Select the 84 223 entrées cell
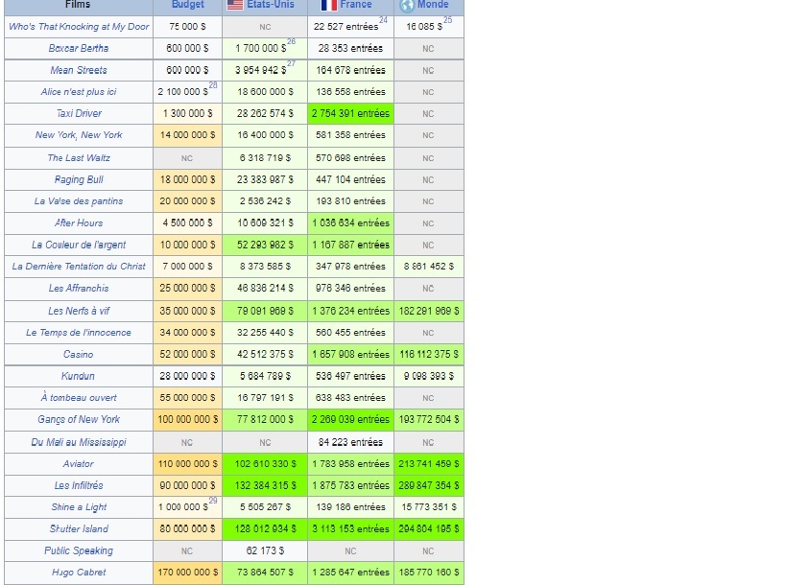Image resolution: width=786 pixels, height=585 pixels. (x=350, y=443)
